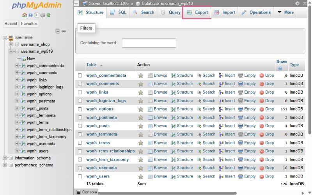Open the settings gear icon in the sidebar

(43, 15)
